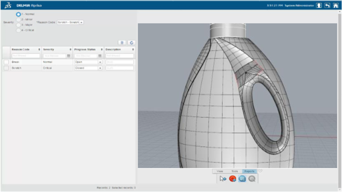
Task: Select the blue annotation note tool
Action: pyautogui.click(x=242, y=179)
